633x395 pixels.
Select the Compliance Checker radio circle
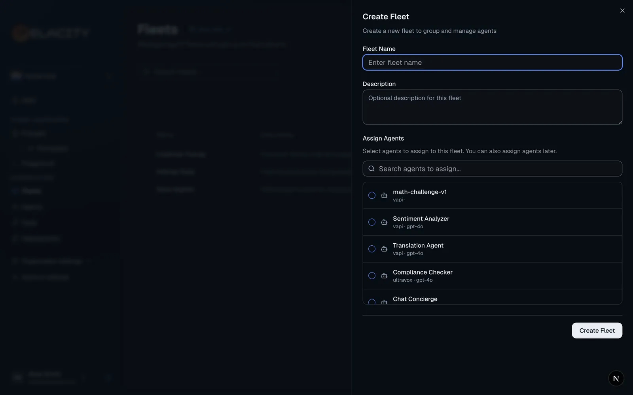coord(372,276)
